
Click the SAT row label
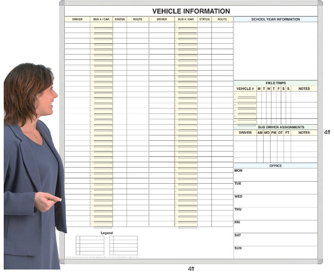coord(238,235)
